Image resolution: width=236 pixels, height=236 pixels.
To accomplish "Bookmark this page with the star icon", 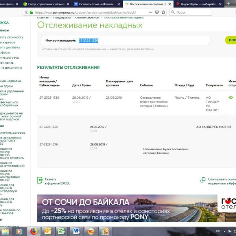I will pos(163,12).
